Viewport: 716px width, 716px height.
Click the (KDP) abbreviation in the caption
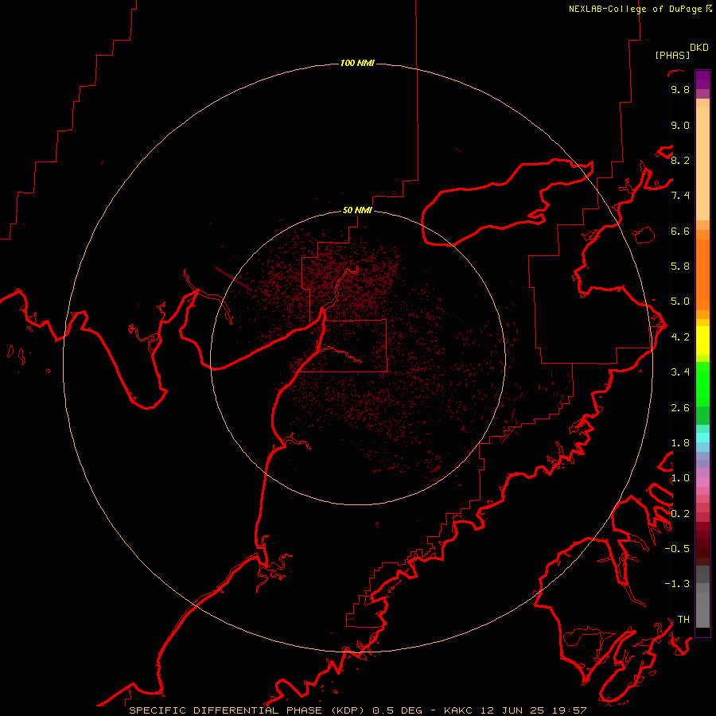347,710
